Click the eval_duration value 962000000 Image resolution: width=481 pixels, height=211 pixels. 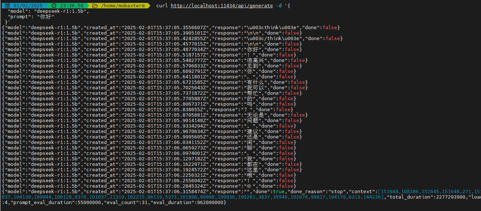210,203
